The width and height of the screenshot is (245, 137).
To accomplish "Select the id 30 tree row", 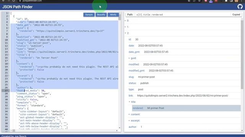I will [185, 40].
